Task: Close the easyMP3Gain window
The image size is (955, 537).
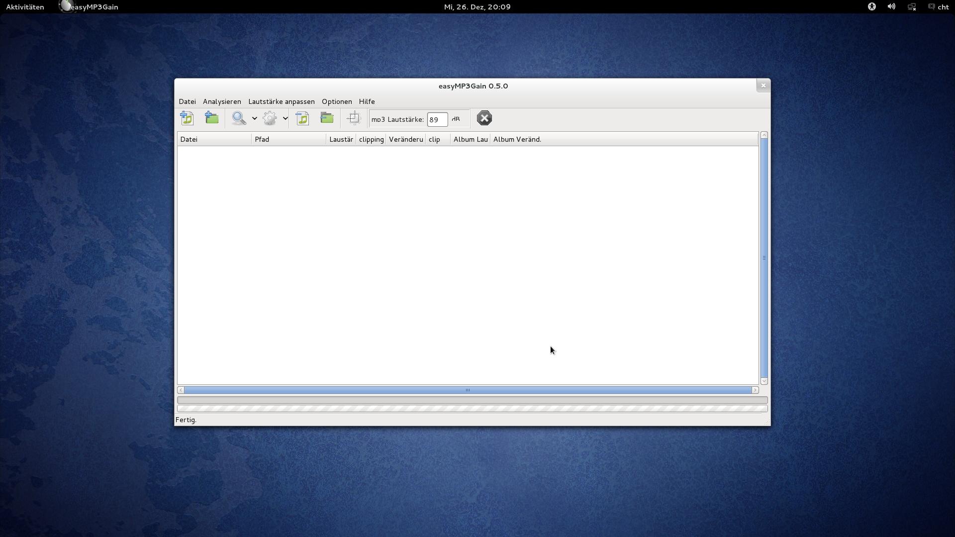Action: pos(763,86)
